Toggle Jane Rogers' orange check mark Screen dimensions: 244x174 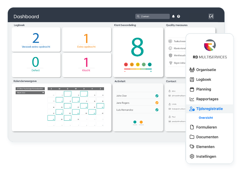coord(157,103)
